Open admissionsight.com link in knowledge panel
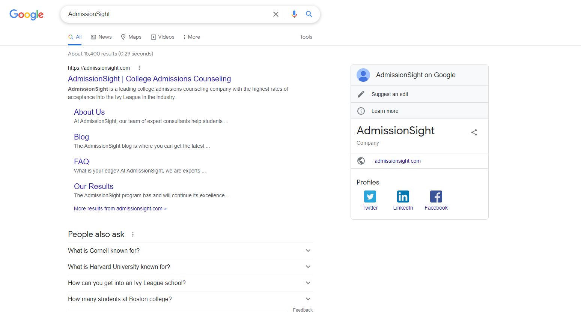Screen dimensions: 581x324 click(x=397, y=161)
